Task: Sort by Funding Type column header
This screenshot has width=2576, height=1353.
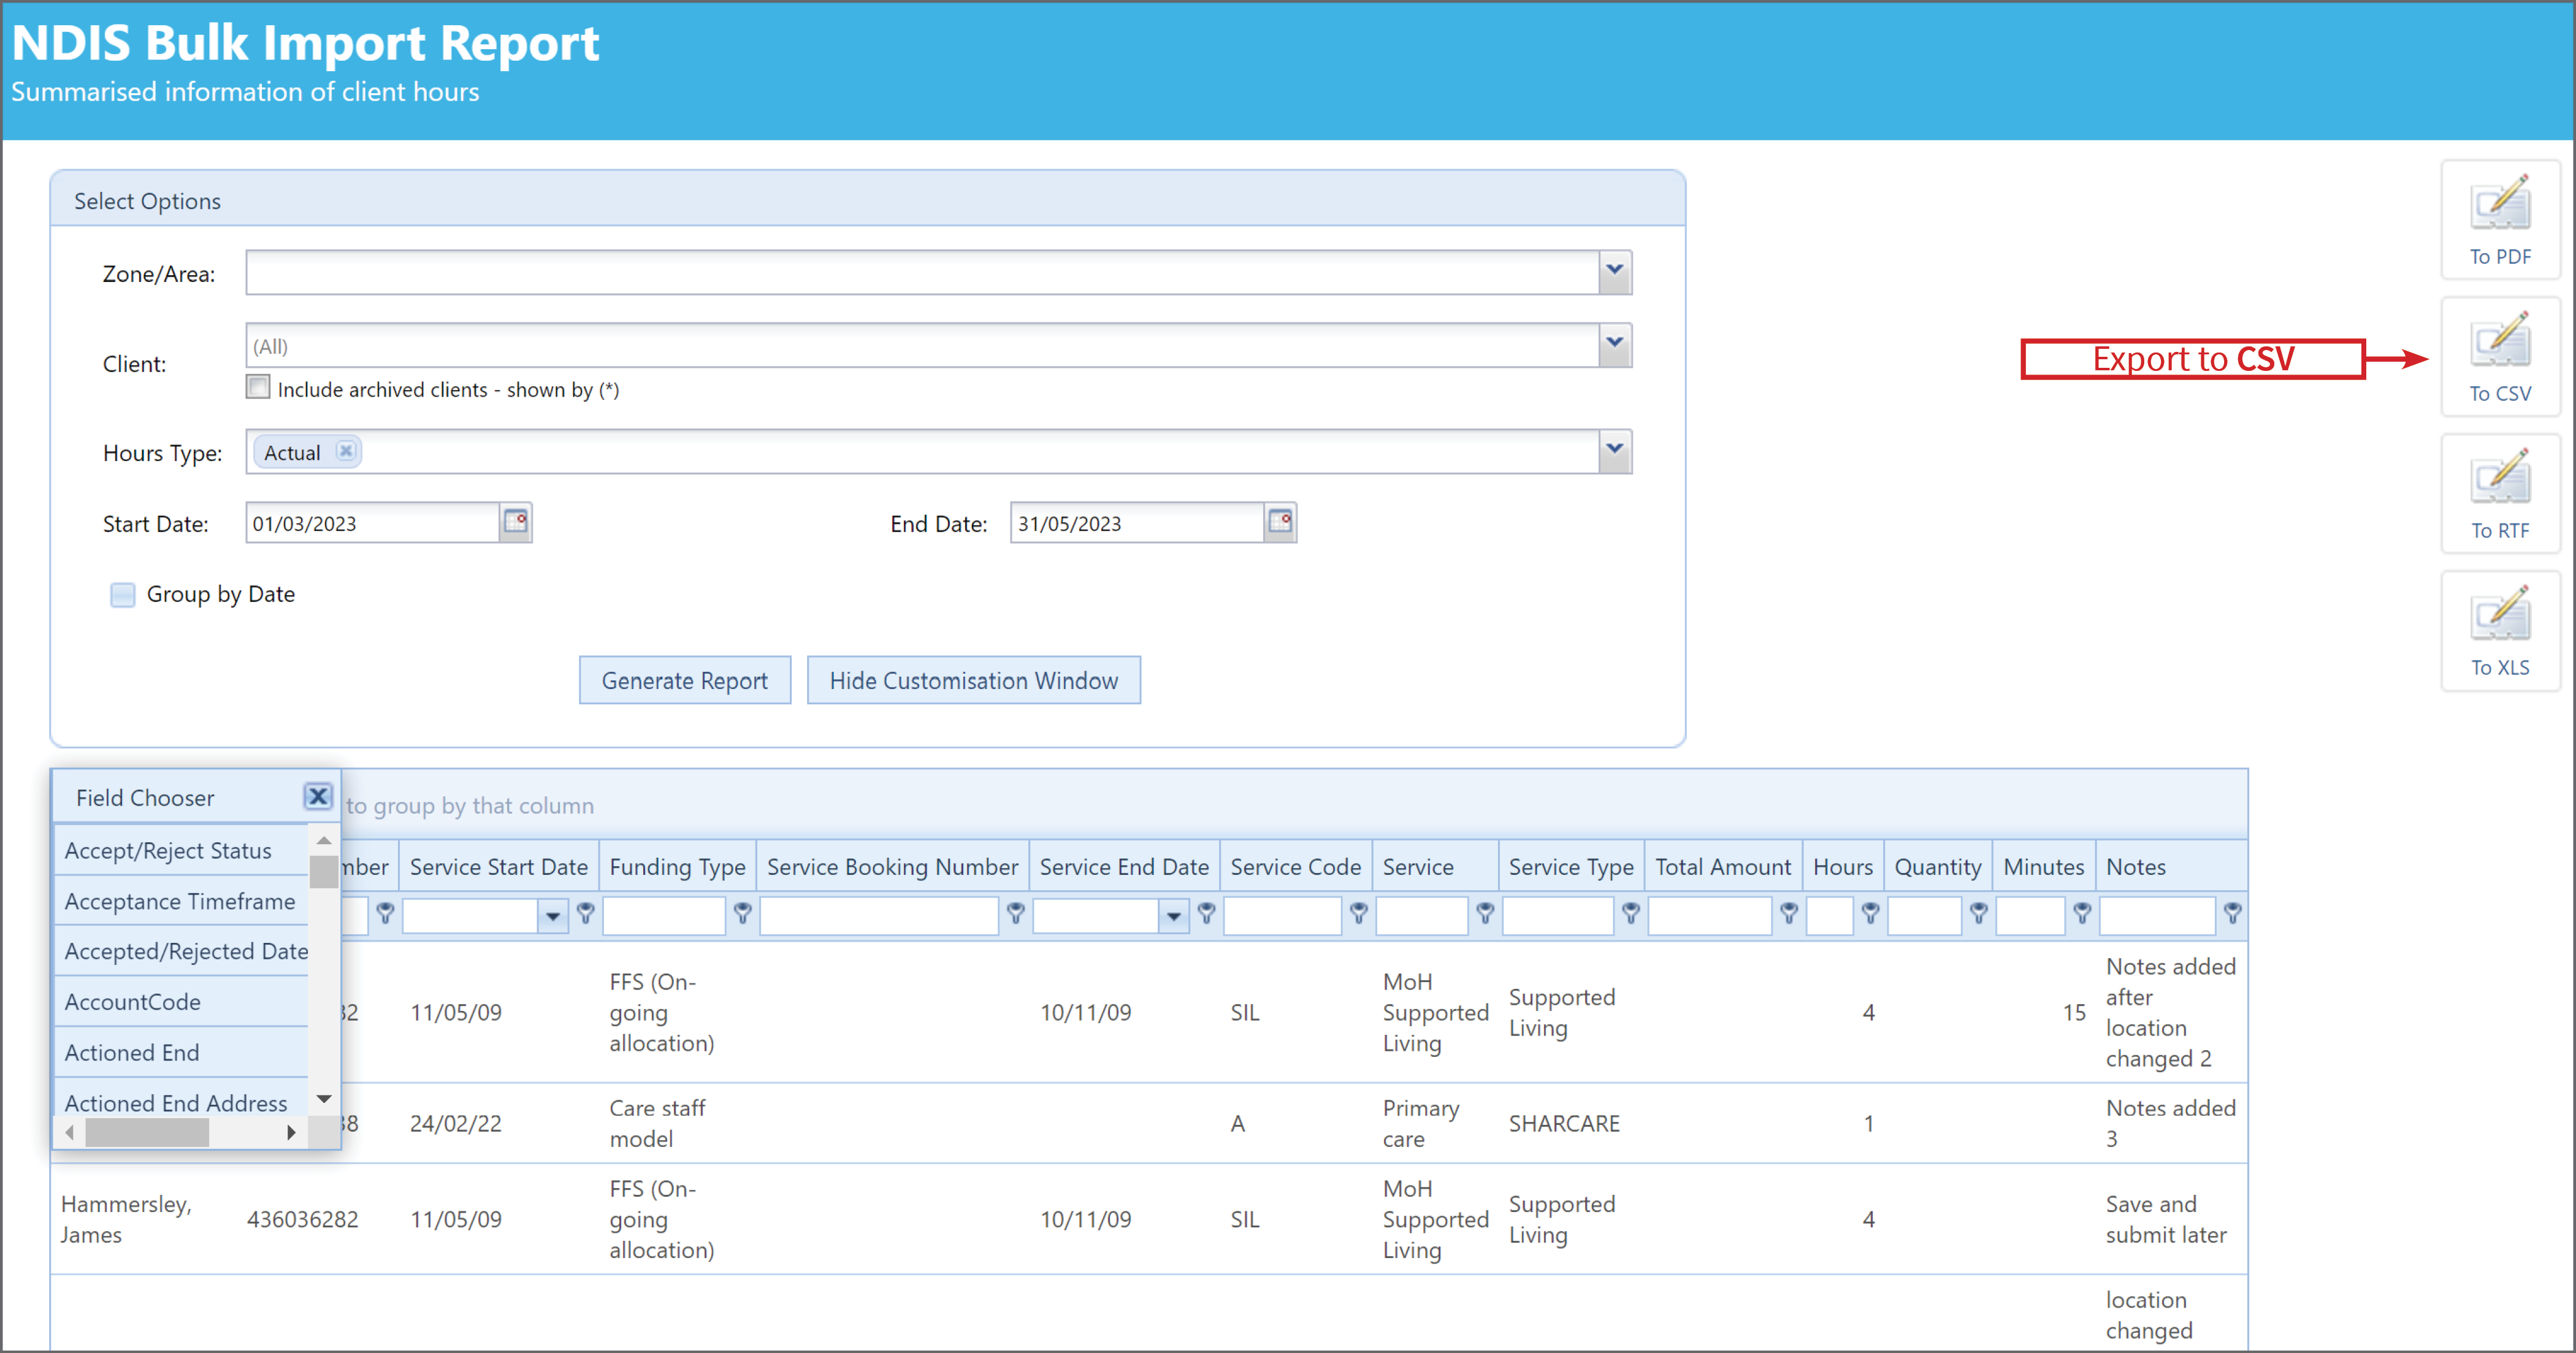Action: 677,866
